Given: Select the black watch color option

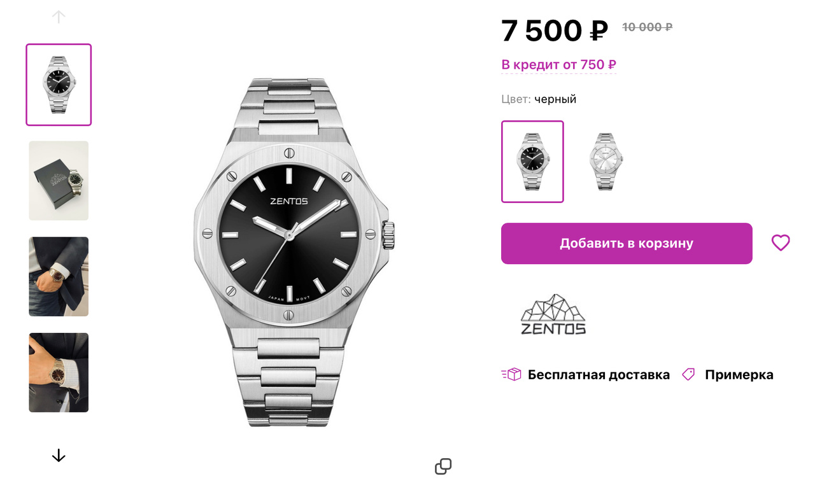Looking at the screenshot, I should point(532,162).
